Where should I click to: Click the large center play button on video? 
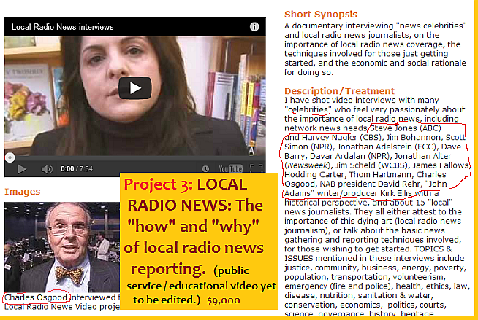pyautogui.click(x=134, y=88)
